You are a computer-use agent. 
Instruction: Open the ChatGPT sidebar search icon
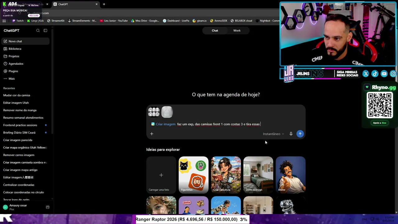(38, 30)
